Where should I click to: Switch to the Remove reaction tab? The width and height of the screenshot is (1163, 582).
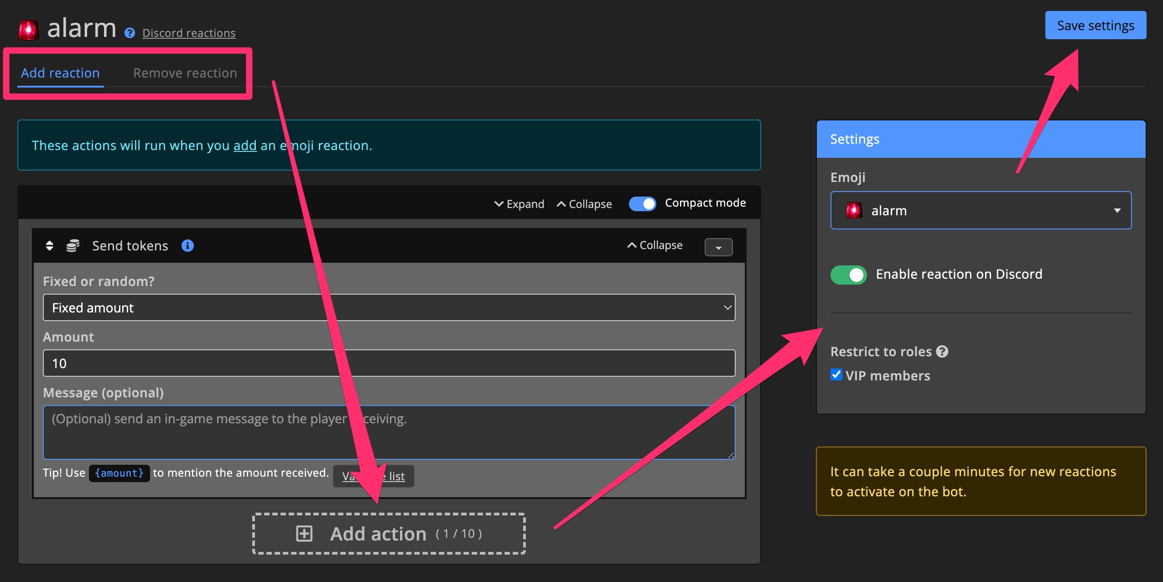tap(185, 73)
